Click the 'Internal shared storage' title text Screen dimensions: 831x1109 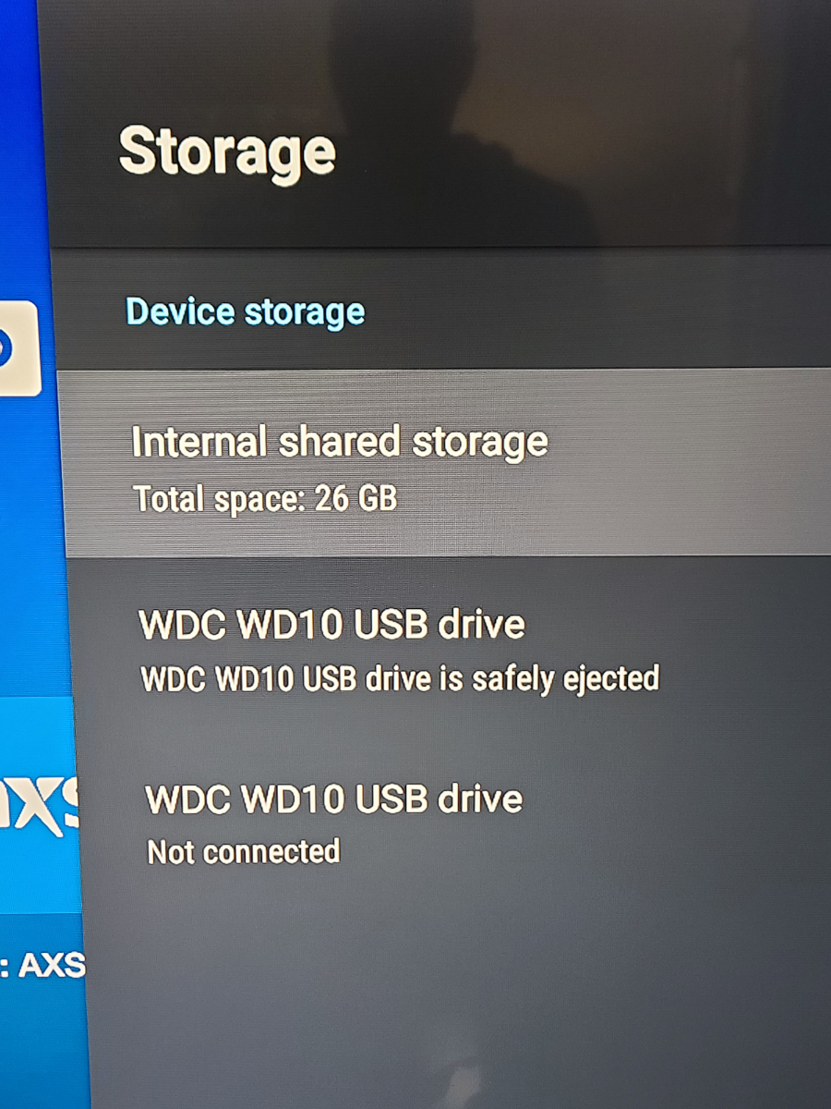tap(340, 442)
